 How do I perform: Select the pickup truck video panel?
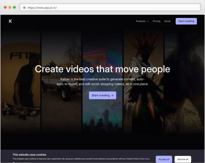click(61, 81)
